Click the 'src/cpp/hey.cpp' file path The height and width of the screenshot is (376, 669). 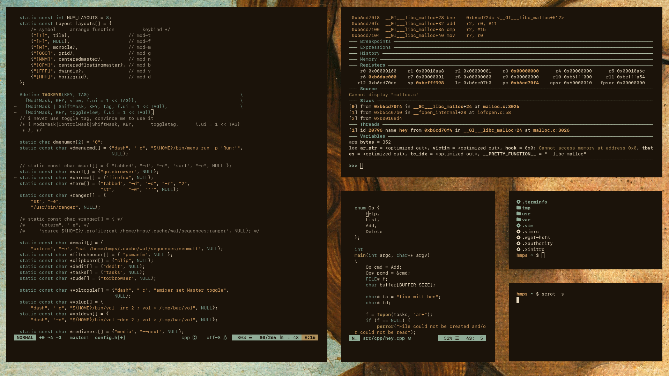click(x=384, y=338)
